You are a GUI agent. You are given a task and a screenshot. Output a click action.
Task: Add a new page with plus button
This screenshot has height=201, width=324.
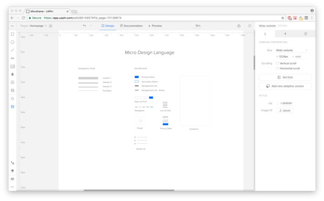(x=51, y=26)
